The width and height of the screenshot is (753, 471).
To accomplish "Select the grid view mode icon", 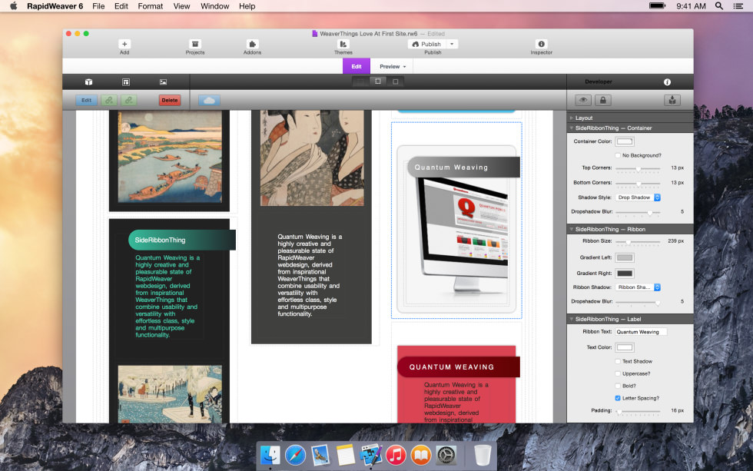I will tap(360, 81).
